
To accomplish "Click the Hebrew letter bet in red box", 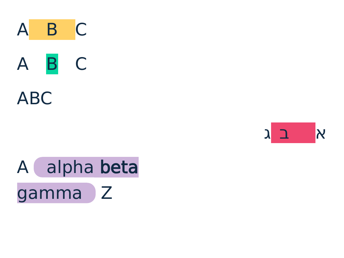I will 284,133.
